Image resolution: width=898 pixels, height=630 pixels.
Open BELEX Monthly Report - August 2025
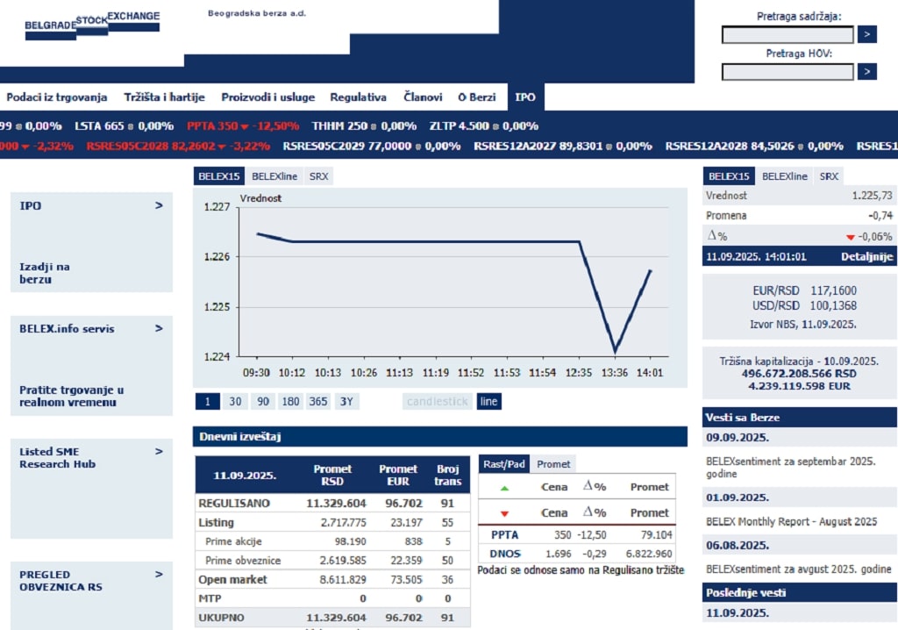click(x=792, y=521)
